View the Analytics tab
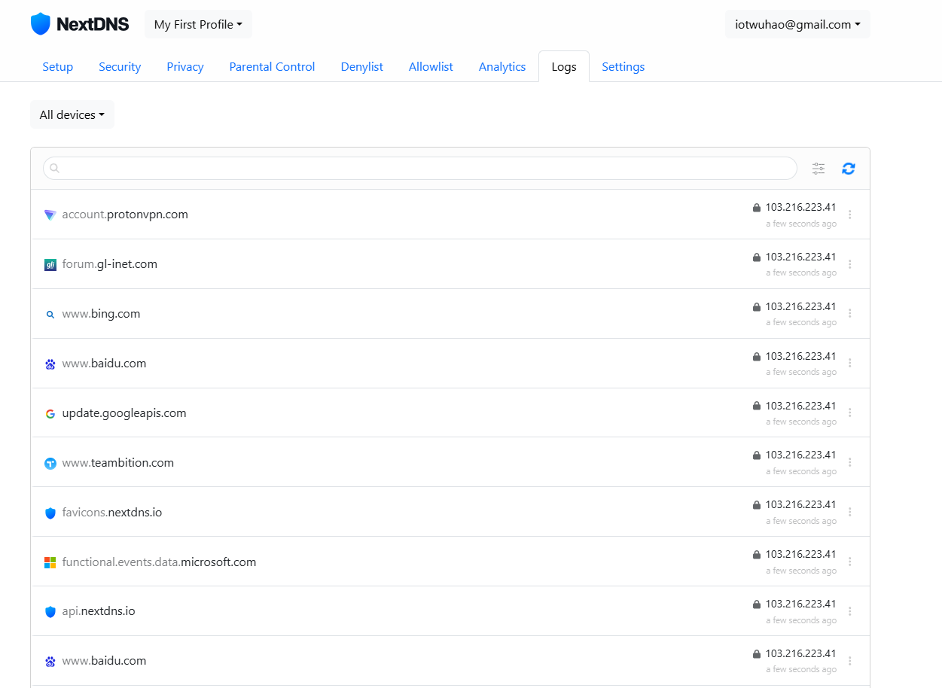 (502, 66)
